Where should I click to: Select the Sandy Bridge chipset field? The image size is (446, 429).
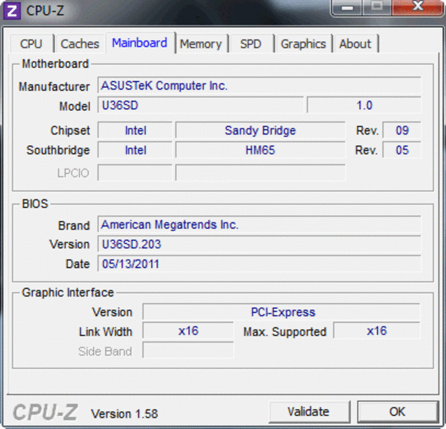pos(261,130)
